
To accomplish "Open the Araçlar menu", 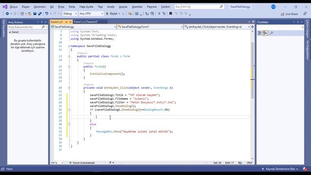I will click(x=123, y=7).
